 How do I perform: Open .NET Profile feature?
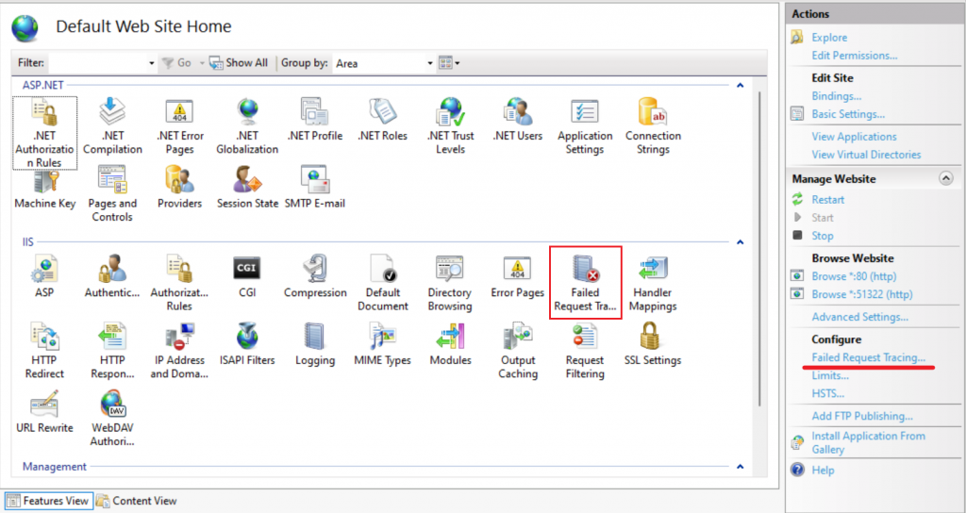click(x=315, y=120)
